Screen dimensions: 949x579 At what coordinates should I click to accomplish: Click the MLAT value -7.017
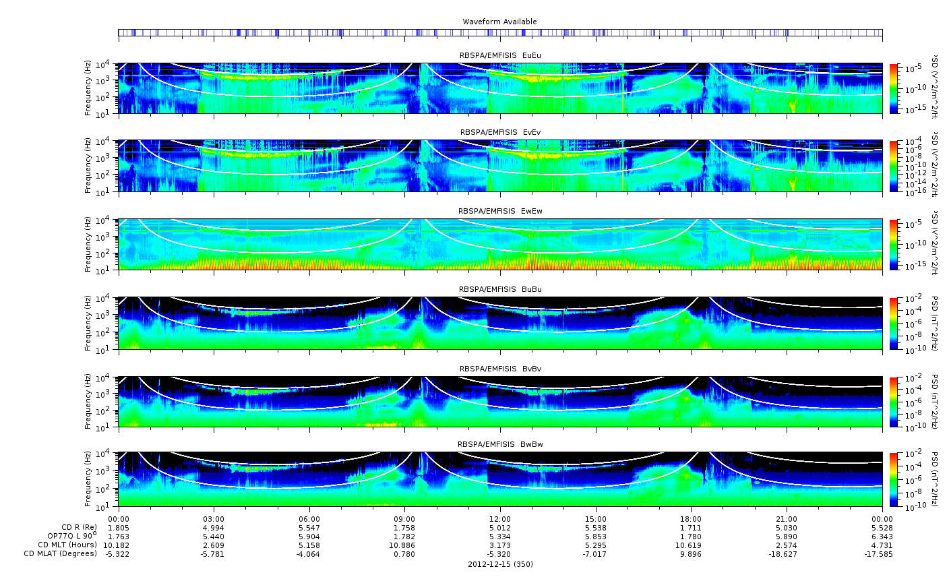point(596,553)
